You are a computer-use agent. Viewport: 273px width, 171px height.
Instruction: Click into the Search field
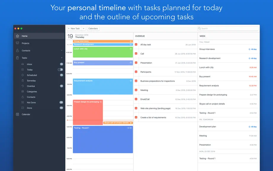[228, 28]
